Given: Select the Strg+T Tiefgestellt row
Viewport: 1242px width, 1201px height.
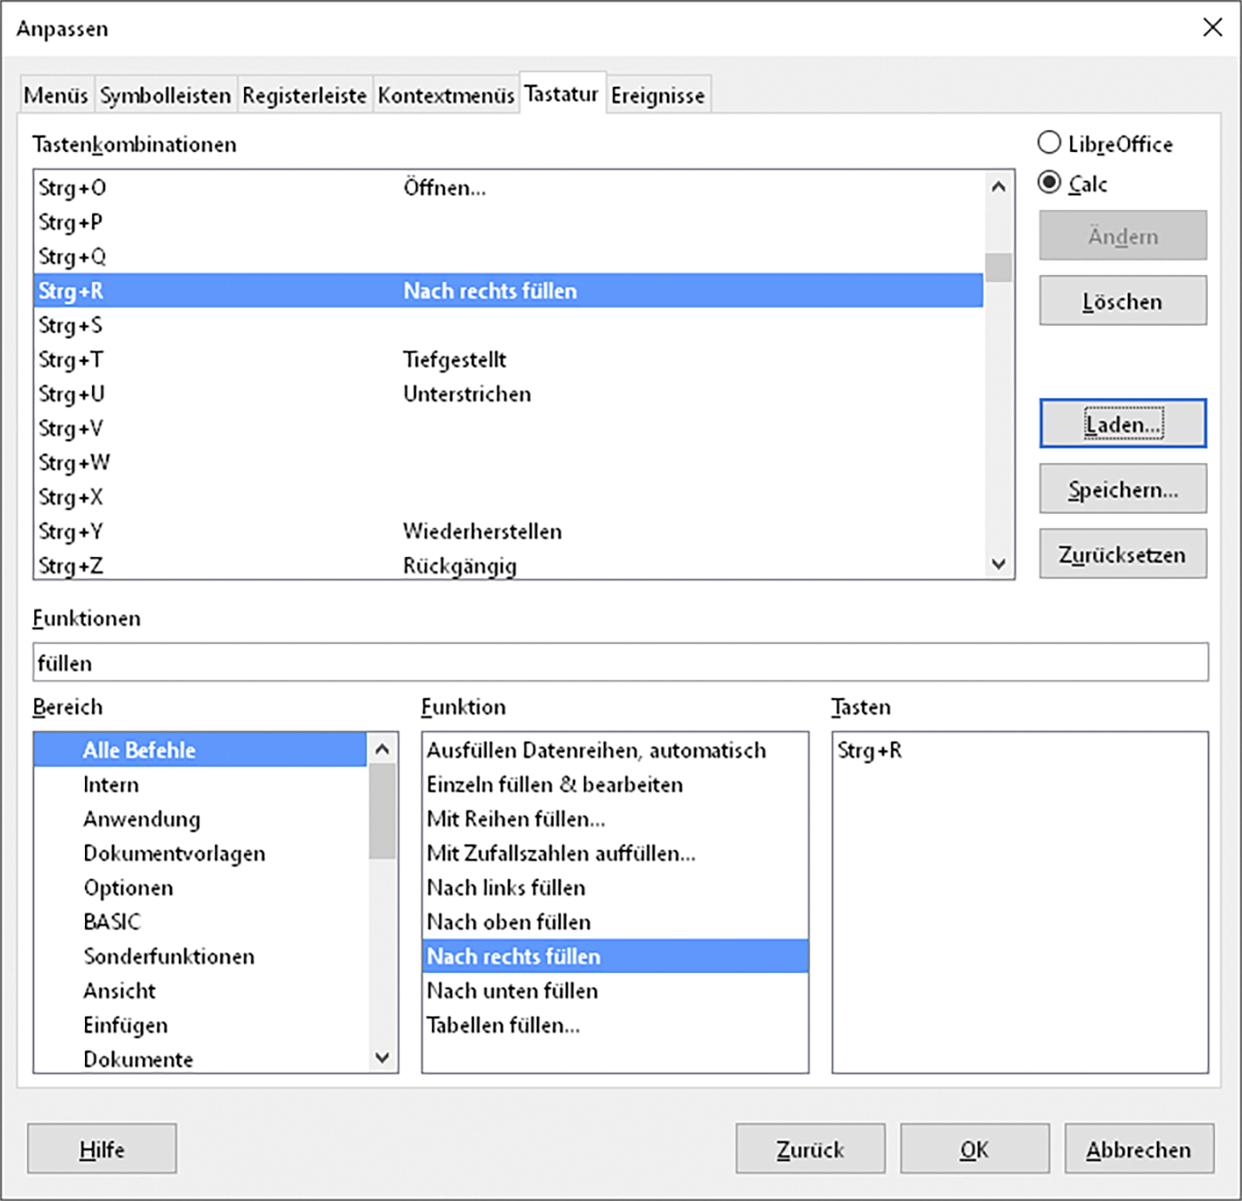Looking at the screenshot, I should (509, 359).
